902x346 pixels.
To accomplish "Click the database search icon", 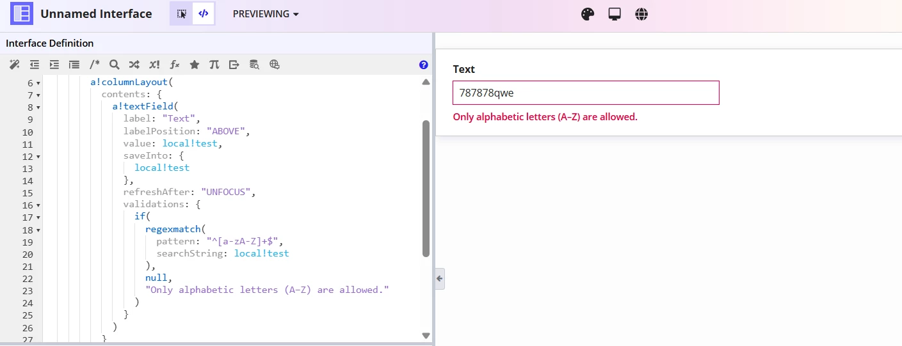I will coord(254,65).
